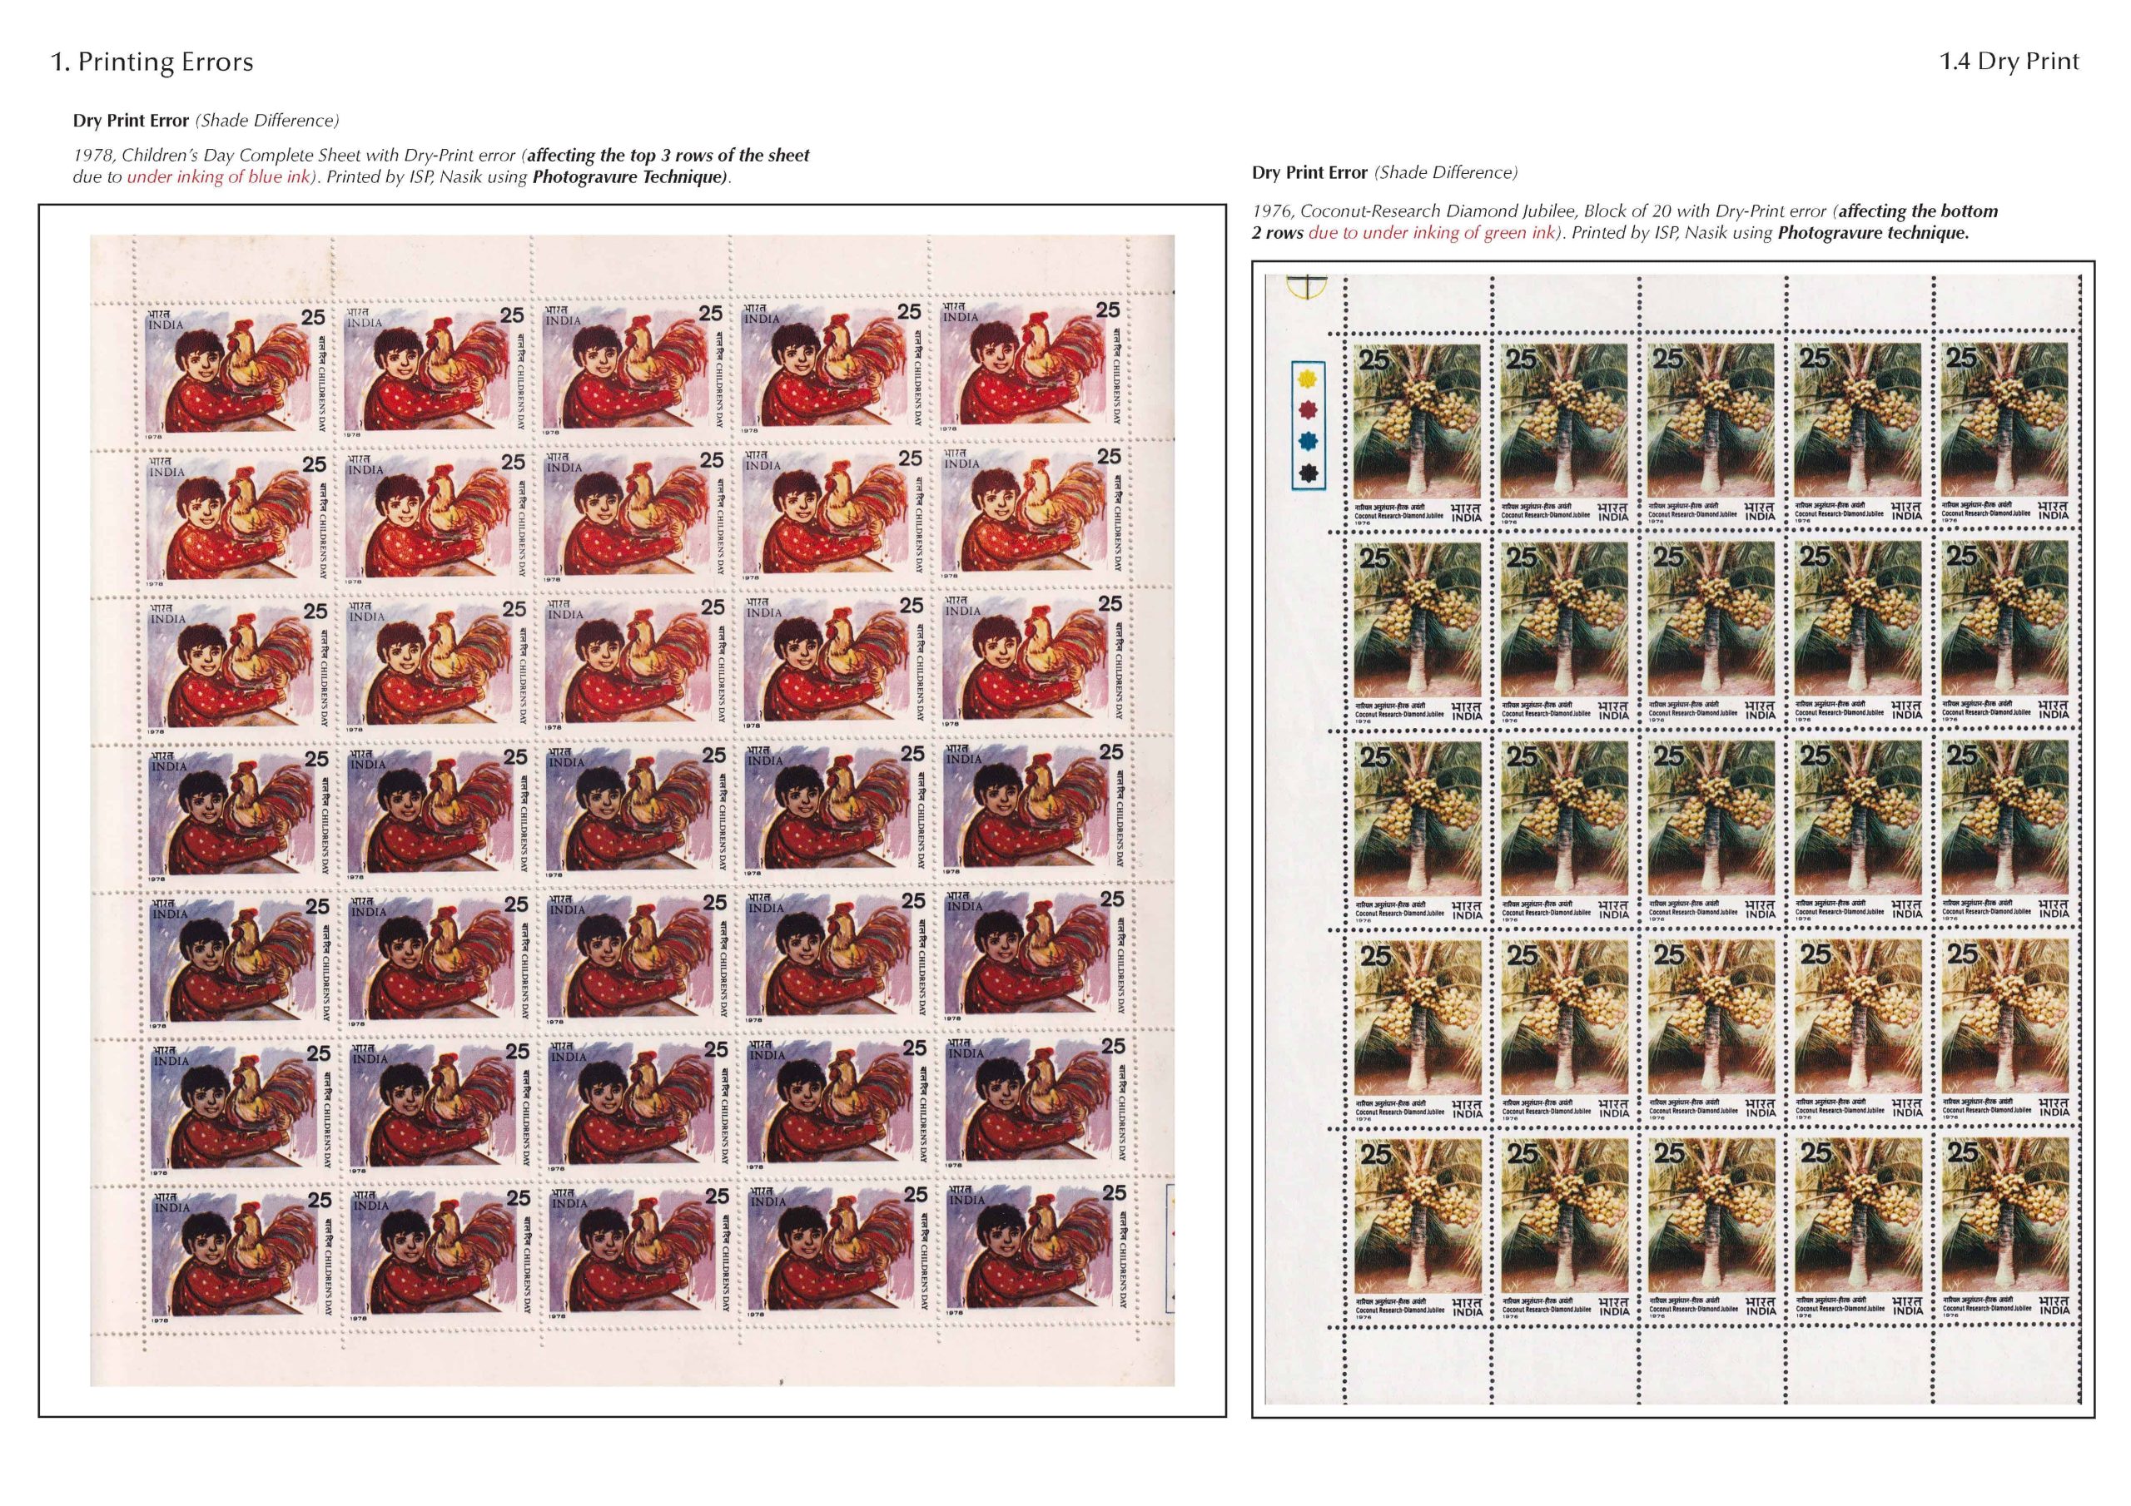Click the top-right coconut stamp
The width and height of the screenshot is (2131, 1506).
(2004, 433)
